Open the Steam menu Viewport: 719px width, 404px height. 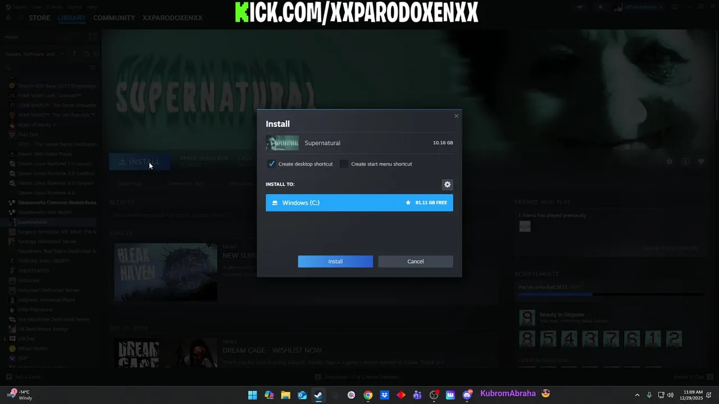coord(20,7)
